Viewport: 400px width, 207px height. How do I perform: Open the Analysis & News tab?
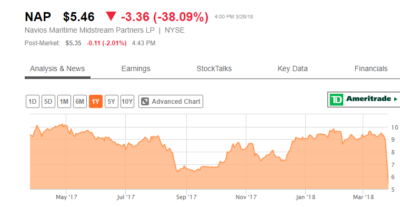pyautogui.click(x=57, y=68)
